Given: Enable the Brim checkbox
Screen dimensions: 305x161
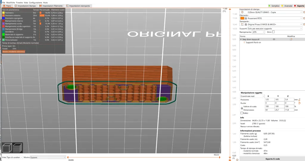Looking at the screenshot, I should coord(273,32).
